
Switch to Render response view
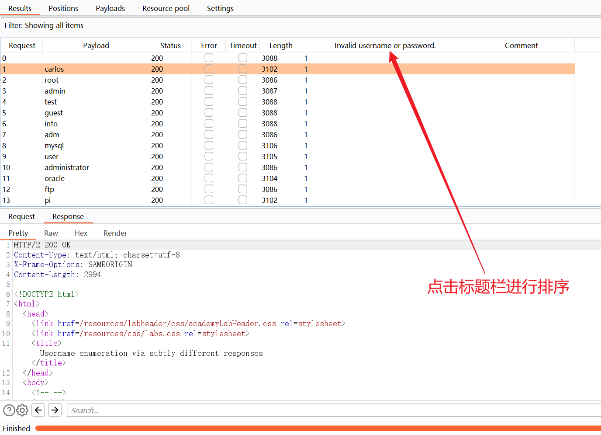coord(115,233)
